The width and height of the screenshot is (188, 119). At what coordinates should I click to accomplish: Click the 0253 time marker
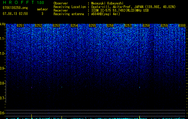tap(56, 26)
